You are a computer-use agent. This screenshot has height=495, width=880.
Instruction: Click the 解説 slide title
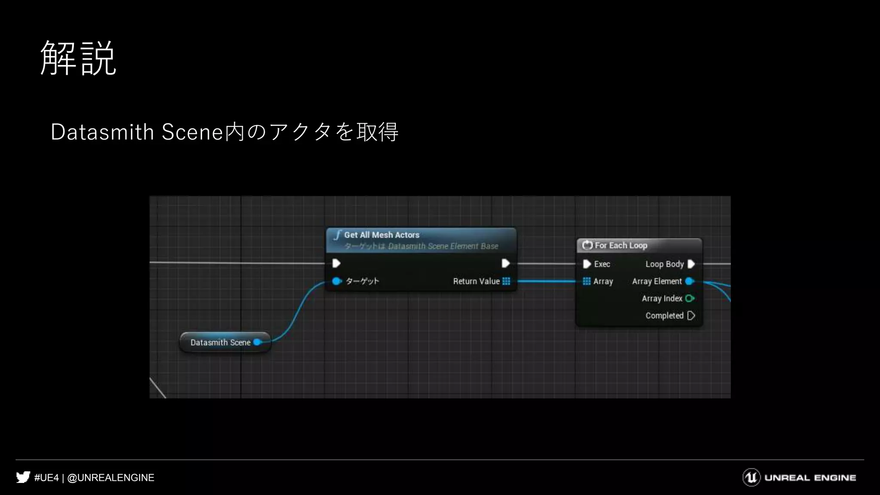[78, 58]
